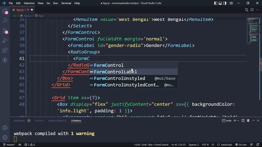Open the Go menu
Screen dimensions: 262x147
coord(48,3)
